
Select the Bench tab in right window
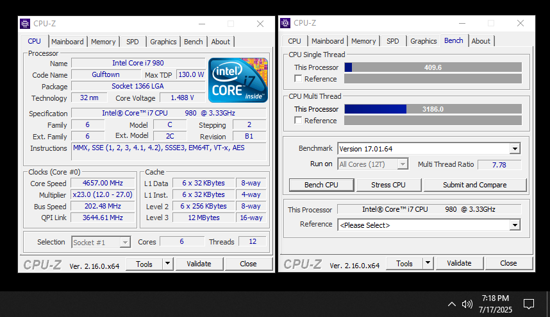[454, 40]
